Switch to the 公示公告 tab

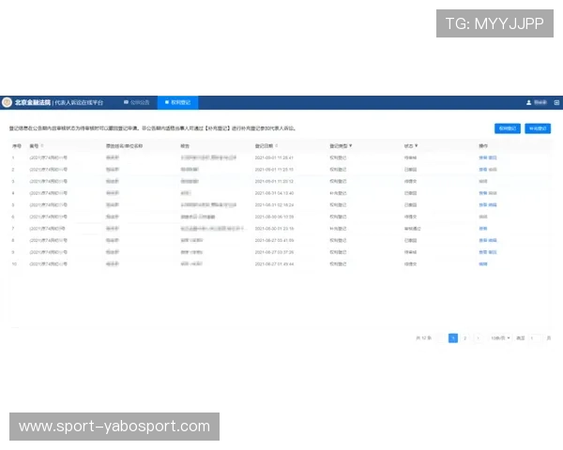[136, 101]
